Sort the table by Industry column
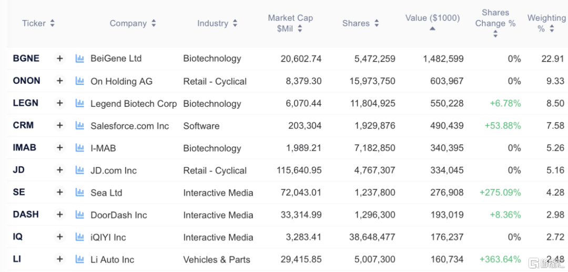The height and width of the screenshot is (272, 568). [217, 24]
